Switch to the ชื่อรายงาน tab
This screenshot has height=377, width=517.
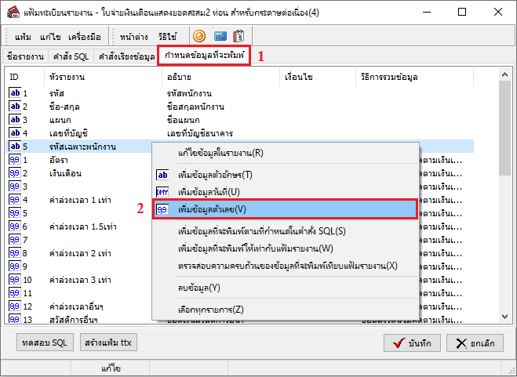tap(24, 56)
